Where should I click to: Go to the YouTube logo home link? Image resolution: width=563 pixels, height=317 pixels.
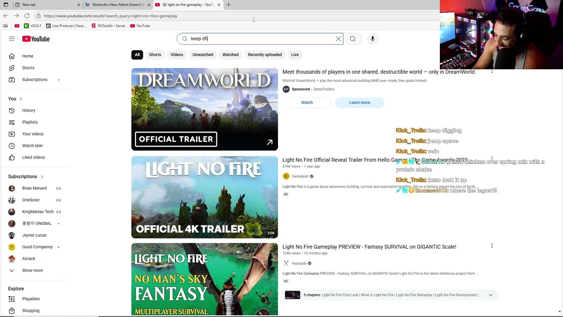36,39
